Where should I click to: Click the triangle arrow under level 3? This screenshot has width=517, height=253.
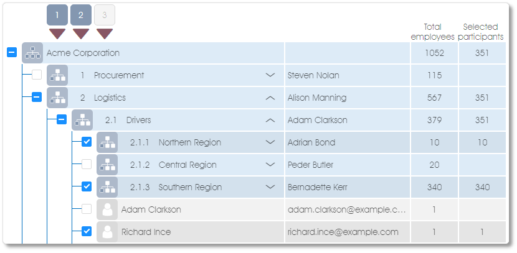pyautogui.click(x=105, y=34)
